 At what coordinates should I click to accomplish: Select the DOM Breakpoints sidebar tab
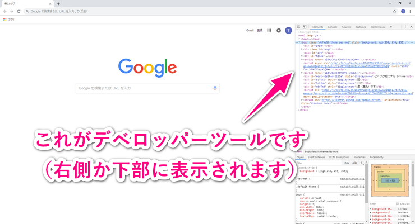click(339, 157)
